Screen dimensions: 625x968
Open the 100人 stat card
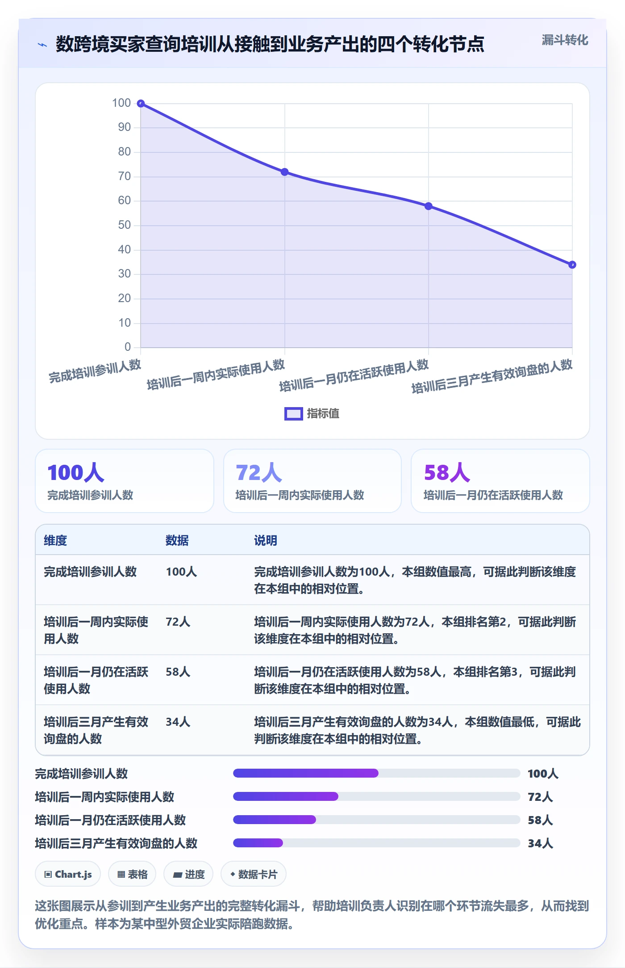click(125, 481)
